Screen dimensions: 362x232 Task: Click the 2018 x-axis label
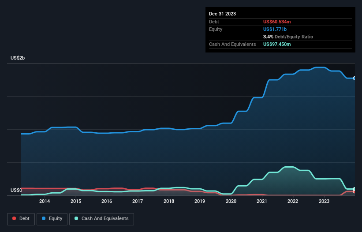click(x=169, y=201)
